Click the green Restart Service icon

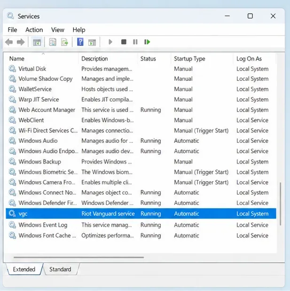(x=147, y=42)
